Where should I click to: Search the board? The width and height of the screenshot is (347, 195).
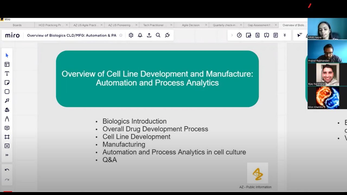click(x=158, y=35)
